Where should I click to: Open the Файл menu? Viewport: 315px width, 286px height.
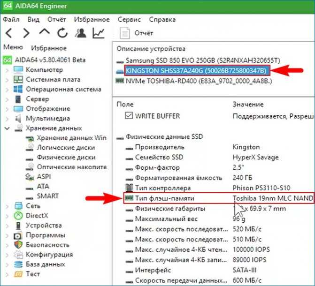point(11,20)
